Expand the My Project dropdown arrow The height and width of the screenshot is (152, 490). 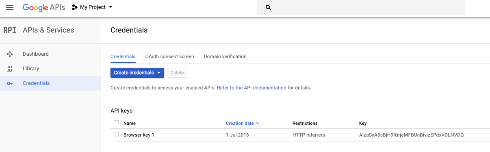[x=111, y=7]
